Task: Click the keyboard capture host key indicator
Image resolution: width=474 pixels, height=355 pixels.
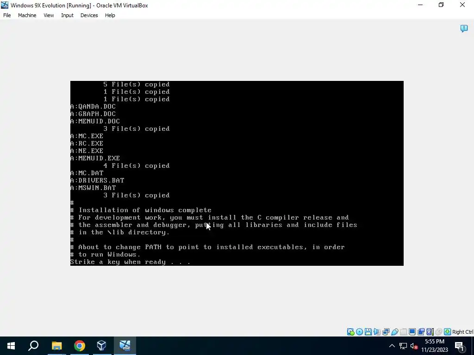Action: [448, 332]
